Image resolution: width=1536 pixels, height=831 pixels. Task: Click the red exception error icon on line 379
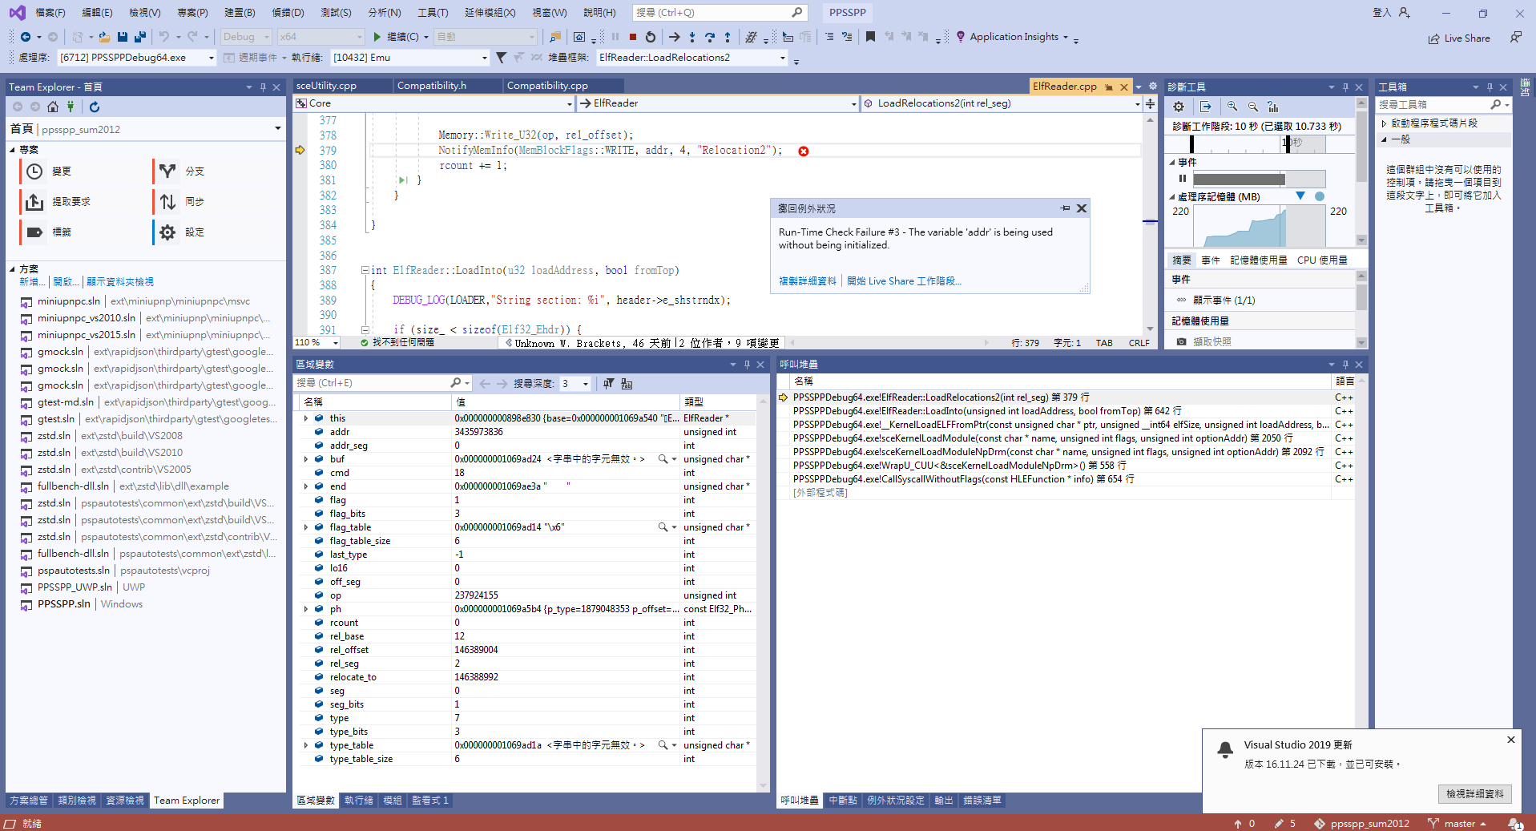click(x=804, y=151)
